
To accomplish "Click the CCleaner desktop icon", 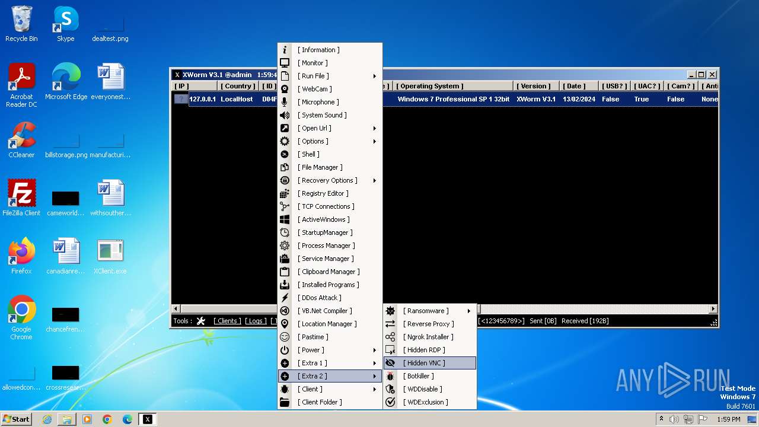I will (x=22, y=141).
